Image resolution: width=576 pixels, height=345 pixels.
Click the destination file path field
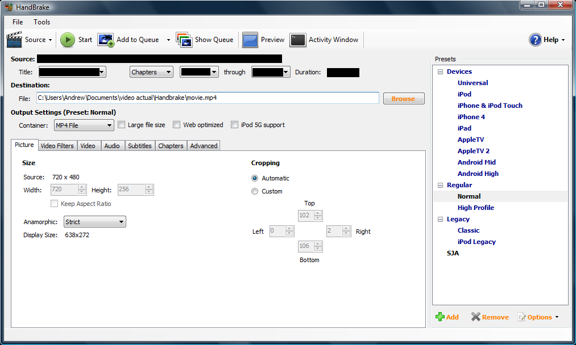coord(208,98)
